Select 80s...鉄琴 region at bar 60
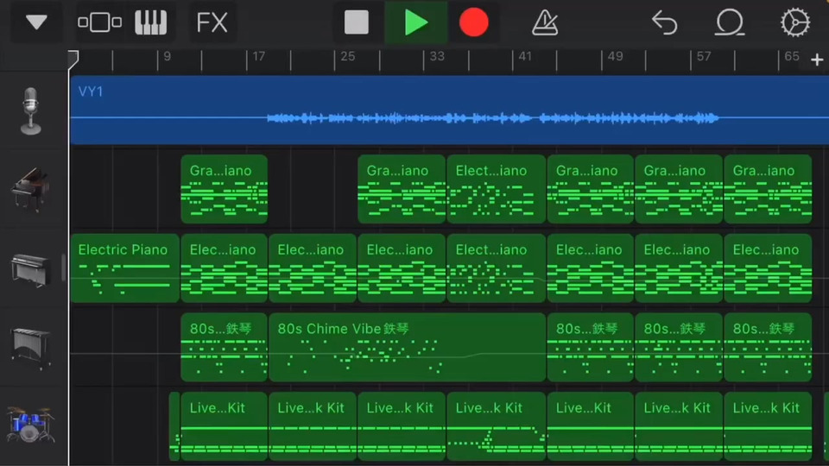This screenshot has height=466, width=829. click(768, 347)
